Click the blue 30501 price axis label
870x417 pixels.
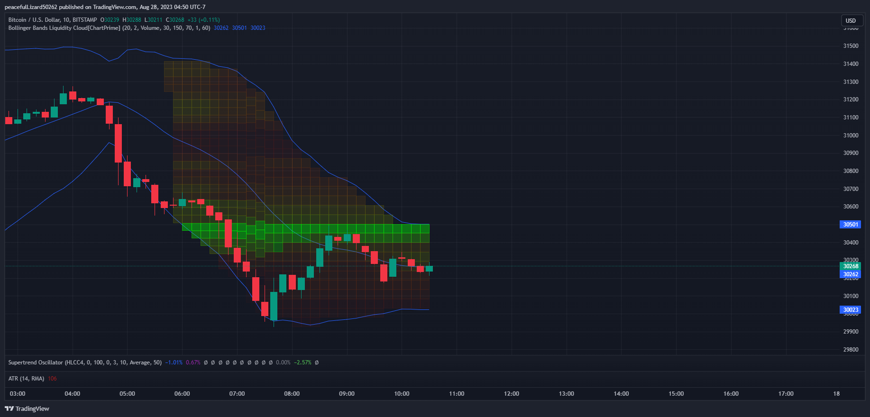[x=851, y=225]
